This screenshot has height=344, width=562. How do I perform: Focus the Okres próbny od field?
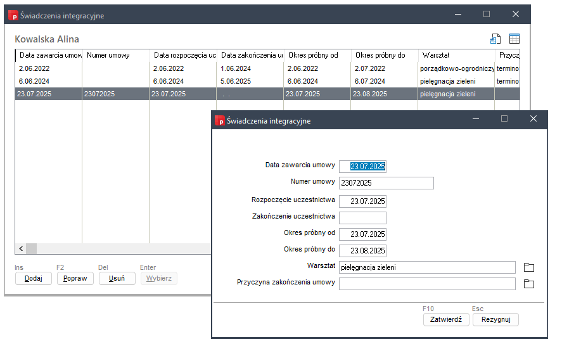362,234
